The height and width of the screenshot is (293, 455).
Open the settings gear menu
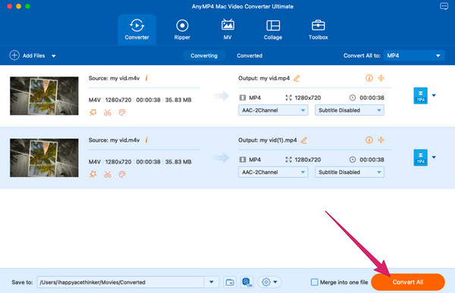pyautogui.click(x=269, y=282)
